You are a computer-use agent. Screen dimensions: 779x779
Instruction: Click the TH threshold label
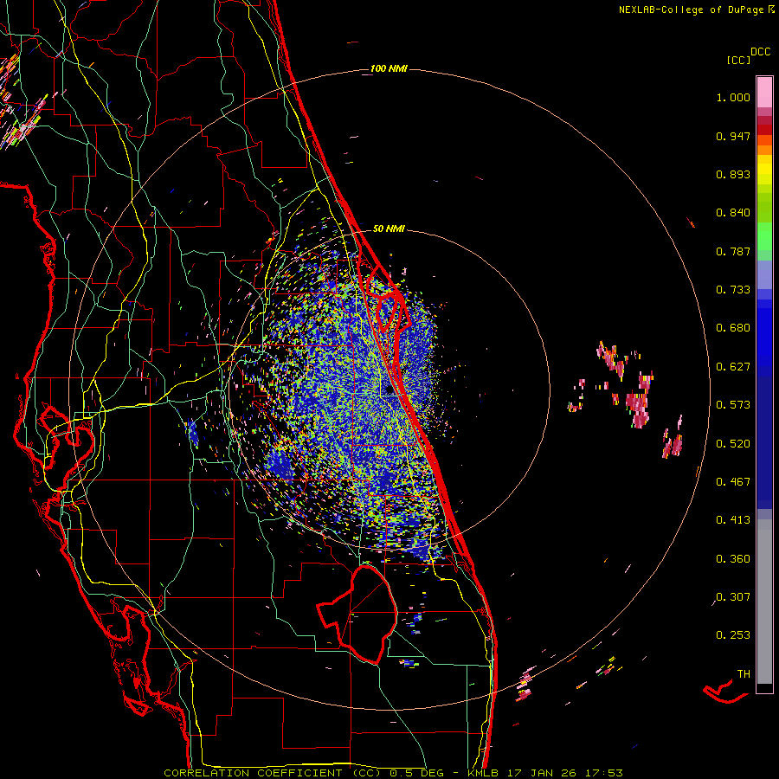[x=744, y=674]
